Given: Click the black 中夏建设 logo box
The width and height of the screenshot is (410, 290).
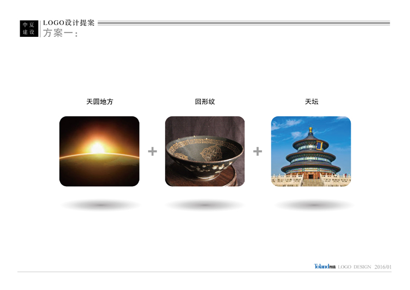Looking at the screenshot, I should click(x=29, y=29).
